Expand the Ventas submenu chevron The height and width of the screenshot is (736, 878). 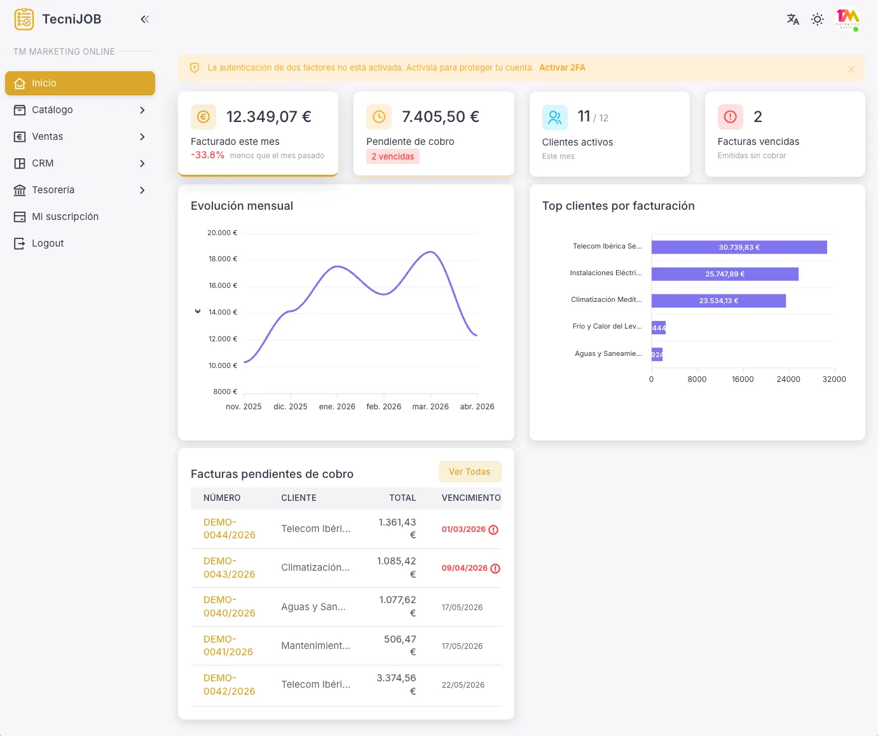[x=142, y=137]
